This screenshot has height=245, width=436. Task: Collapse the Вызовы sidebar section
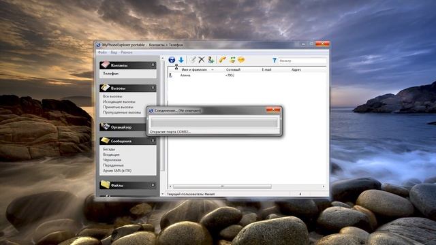click(153, 88)
